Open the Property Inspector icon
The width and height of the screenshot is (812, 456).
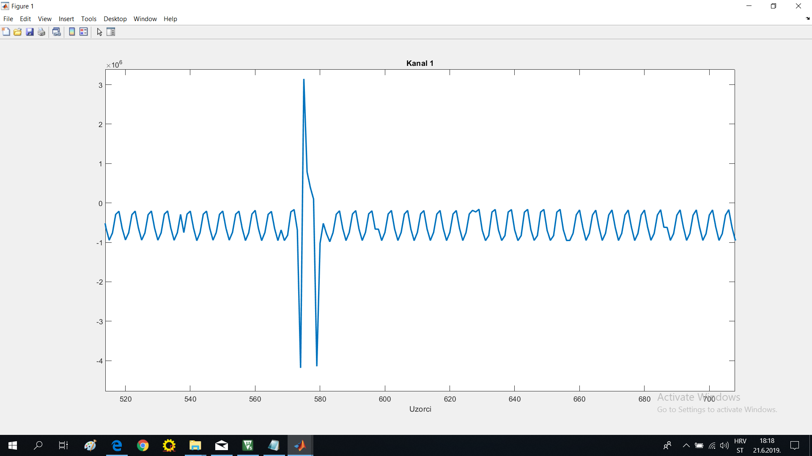[111, 32]
